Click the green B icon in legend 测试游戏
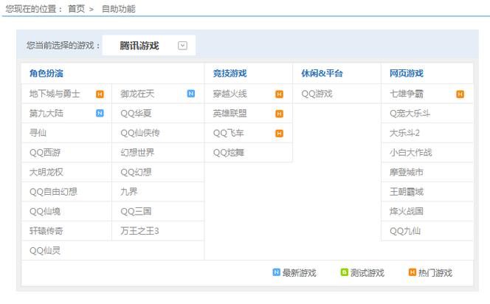 pyautogui.click(x=344, y=272)
